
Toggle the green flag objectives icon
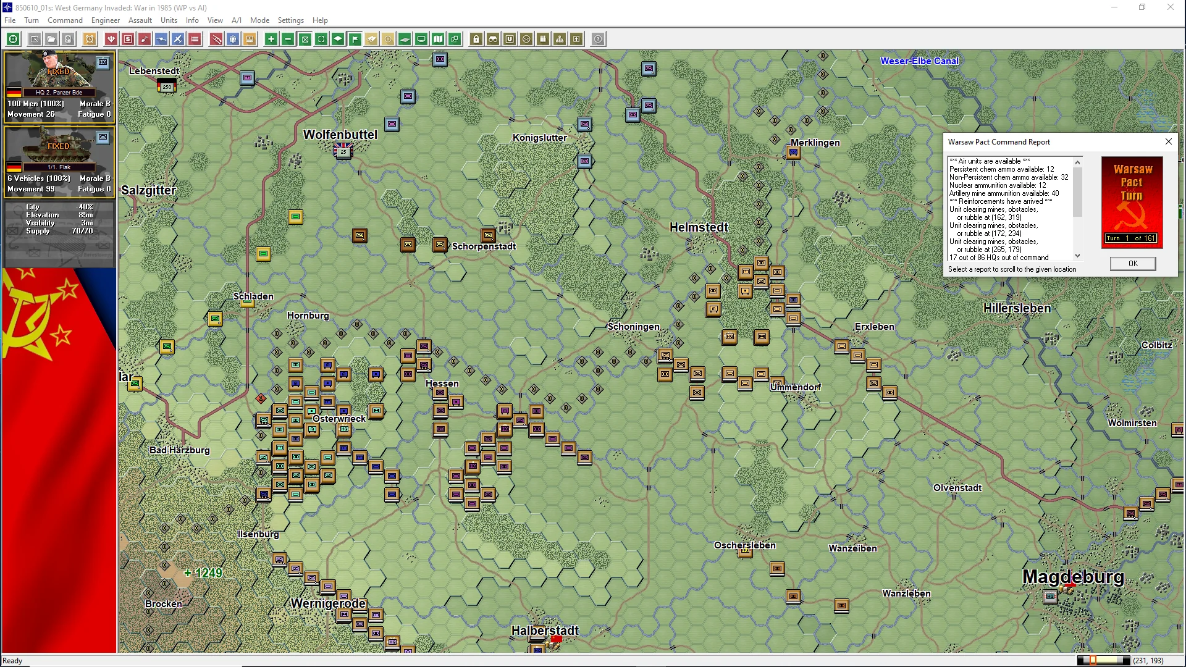pos(355,39)
